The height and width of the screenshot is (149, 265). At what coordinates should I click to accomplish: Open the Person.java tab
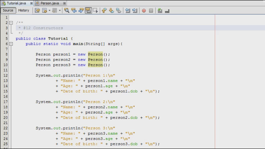(x=50, y=3)
